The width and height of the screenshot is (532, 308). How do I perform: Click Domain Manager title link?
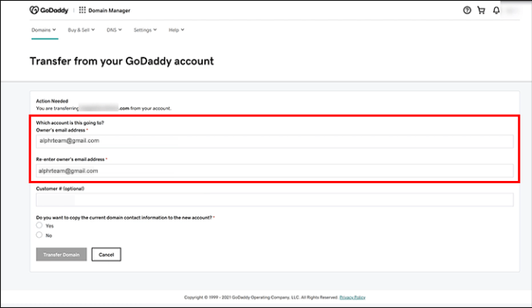(x=109, y=11)
